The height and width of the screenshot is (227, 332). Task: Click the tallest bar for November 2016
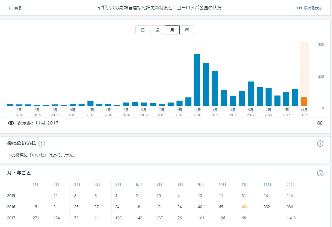click(x=197, y=80)
